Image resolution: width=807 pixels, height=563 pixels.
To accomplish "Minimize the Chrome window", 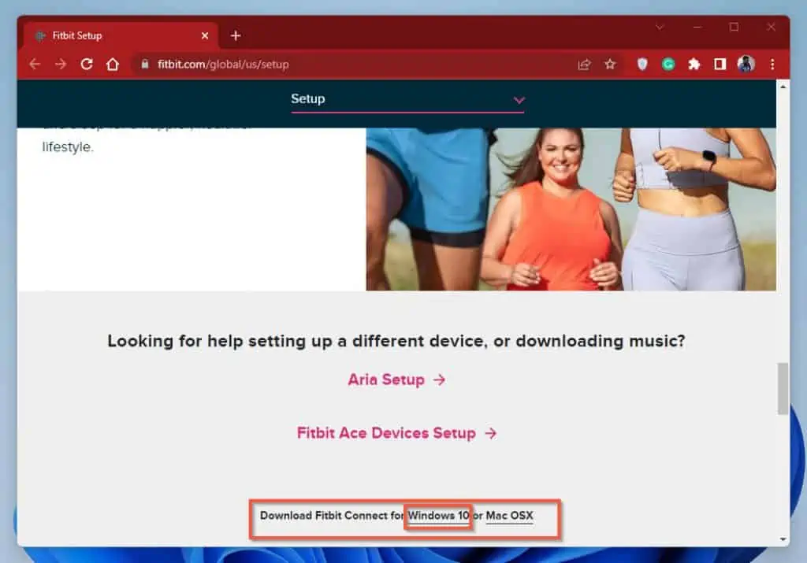I will 697,27.
